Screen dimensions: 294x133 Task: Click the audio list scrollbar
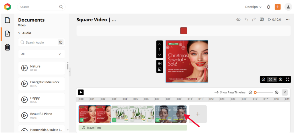[68, 66]
